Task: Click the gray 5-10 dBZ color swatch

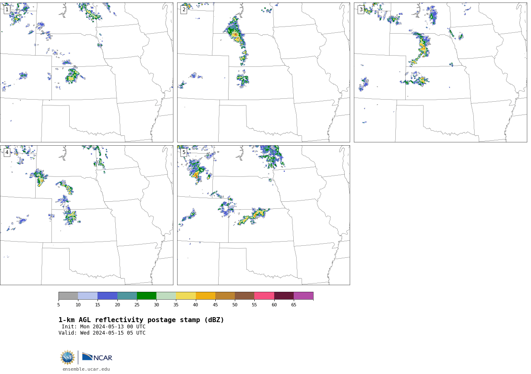Action: coord(68,296)
